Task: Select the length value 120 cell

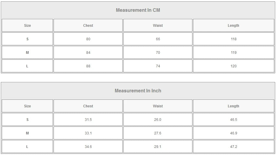Action: (x=233, y=66)
